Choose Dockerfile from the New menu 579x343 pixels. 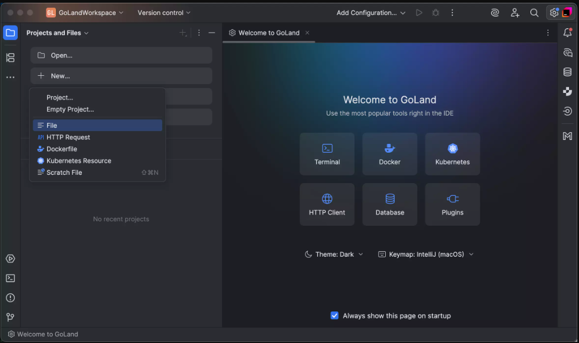click(61, 149)
